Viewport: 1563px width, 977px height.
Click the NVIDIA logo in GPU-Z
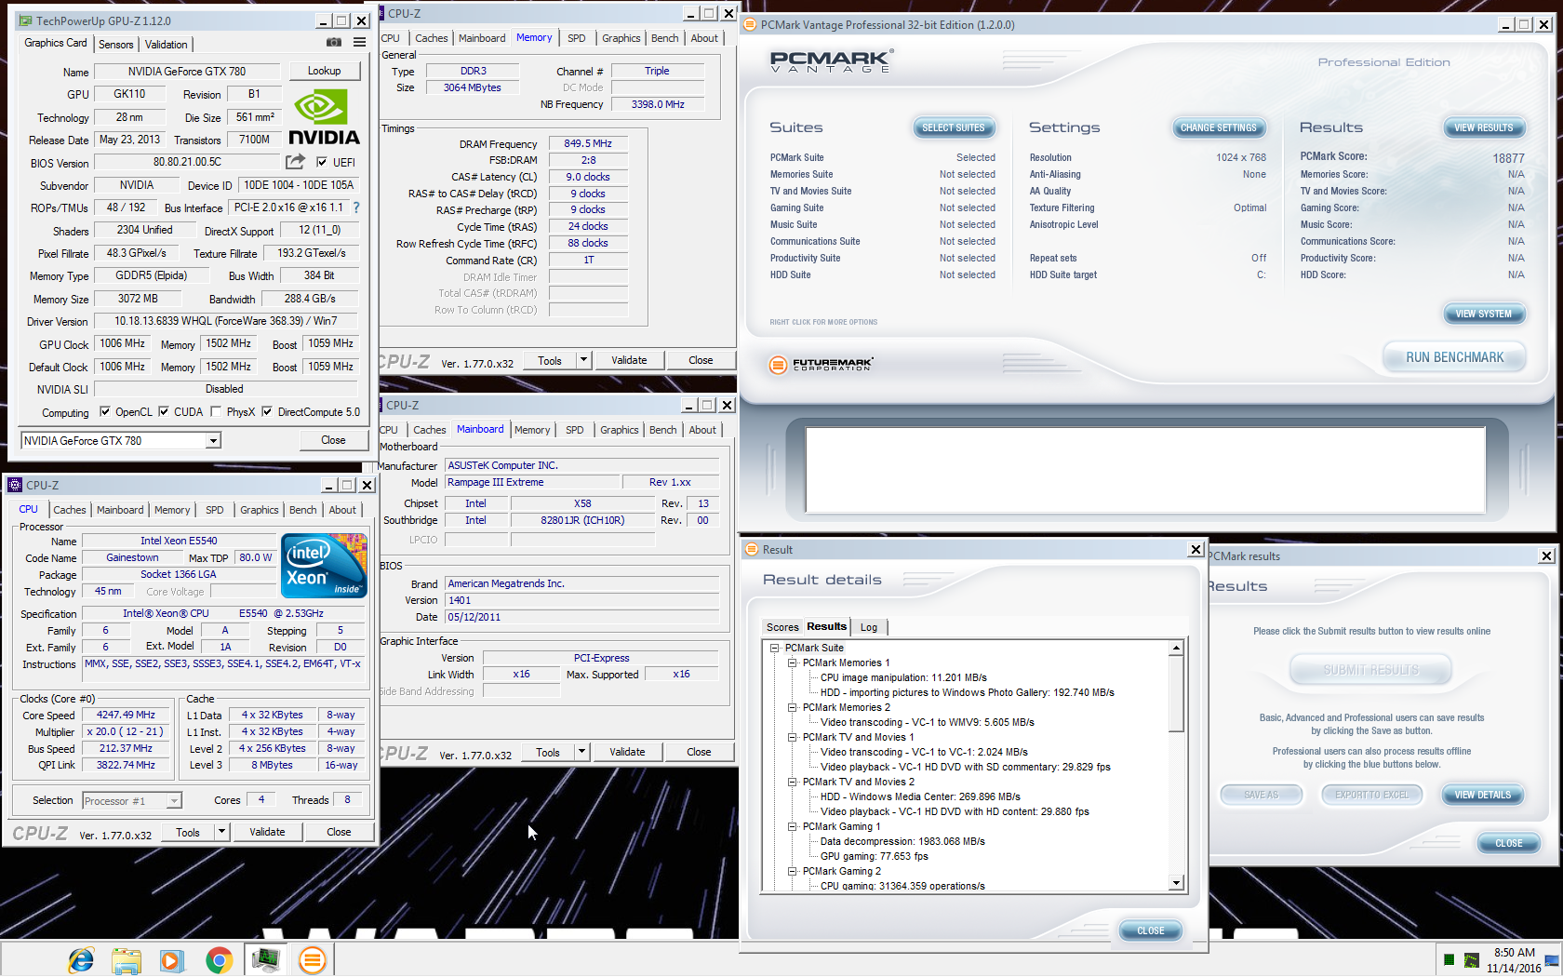(x=324, y=117)
